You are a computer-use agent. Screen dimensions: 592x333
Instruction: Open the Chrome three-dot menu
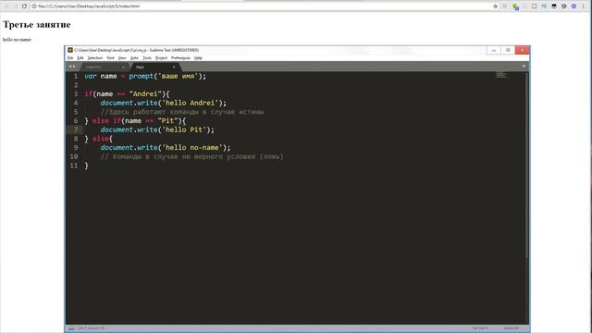pyautogui.click(x=584, y=6)
